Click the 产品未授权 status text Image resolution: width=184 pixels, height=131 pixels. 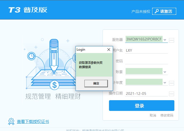[141, 12]
